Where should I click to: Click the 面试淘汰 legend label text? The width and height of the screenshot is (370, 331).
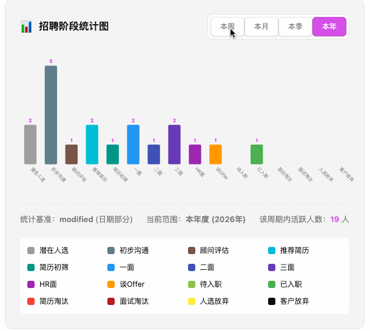coord(134,301)
